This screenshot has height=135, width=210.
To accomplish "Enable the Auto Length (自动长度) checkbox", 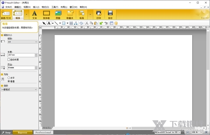I will coord(9,60).
